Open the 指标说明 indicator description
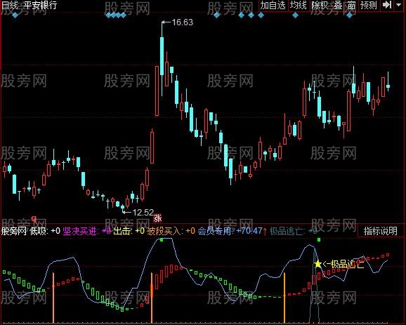Viewport: 406px width, 325px height. (x=380, y=231)
